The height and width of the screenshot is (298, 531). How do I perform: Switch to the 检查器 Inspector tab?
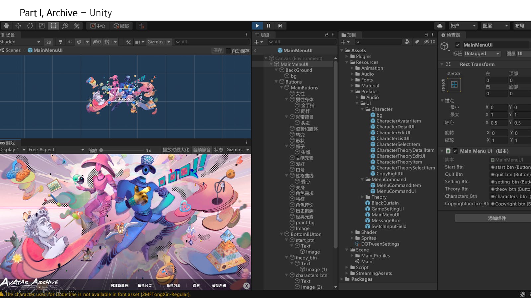pos(450,35)
